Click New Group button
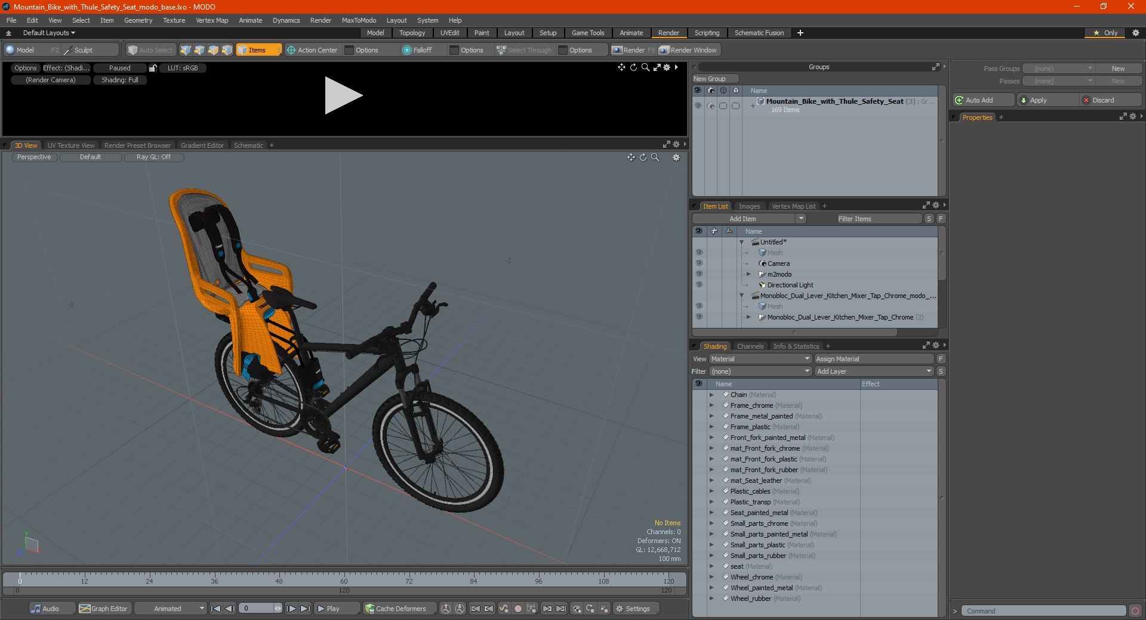 click(x=715, y=79)
